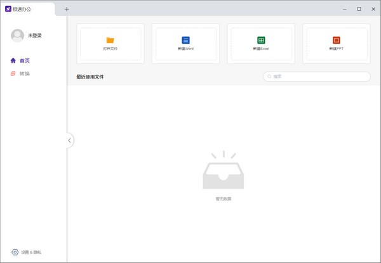381x263 pixels.
Task: Click 未登录 to sign in
Action: coord(35,36)
